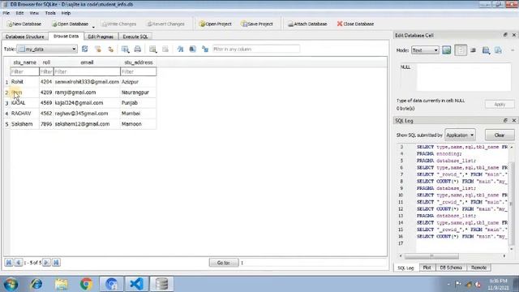The height and width of the screenshot is (292, 519).
Task: Expand the arrow next to Open Database
Action: coord(93,27)
